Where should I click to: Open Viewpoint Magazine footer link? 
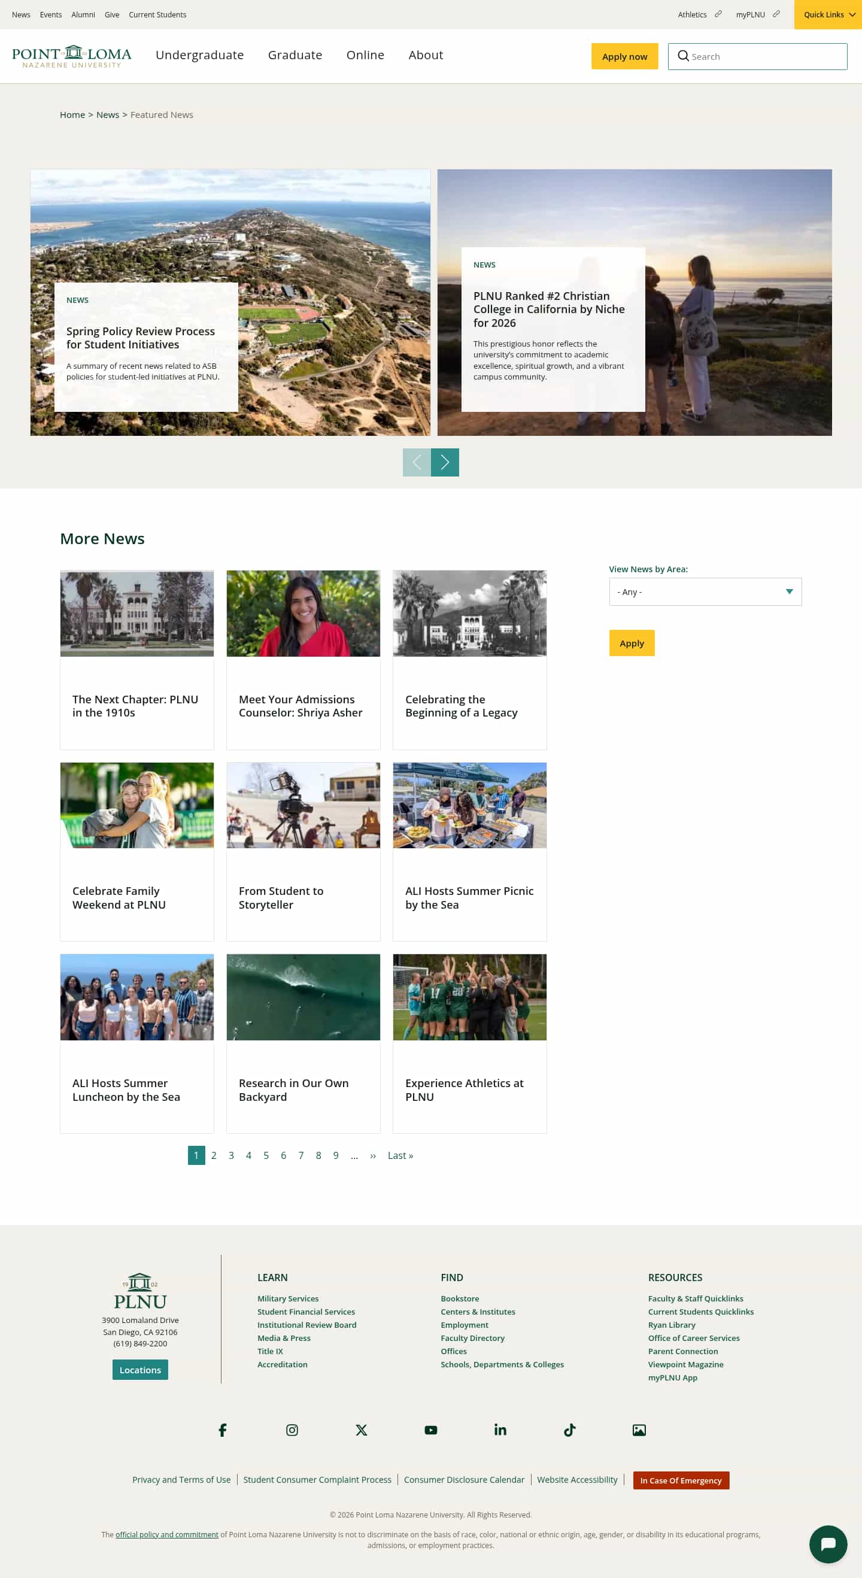tap(685, 1364)
